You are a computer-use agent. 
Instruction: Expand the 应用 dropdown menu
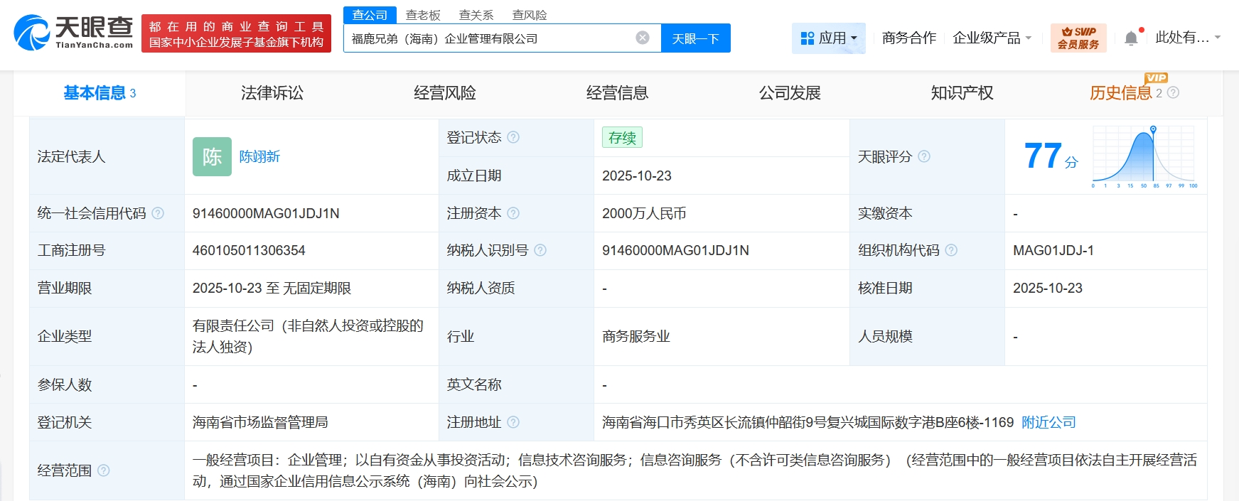coord(828,38)
